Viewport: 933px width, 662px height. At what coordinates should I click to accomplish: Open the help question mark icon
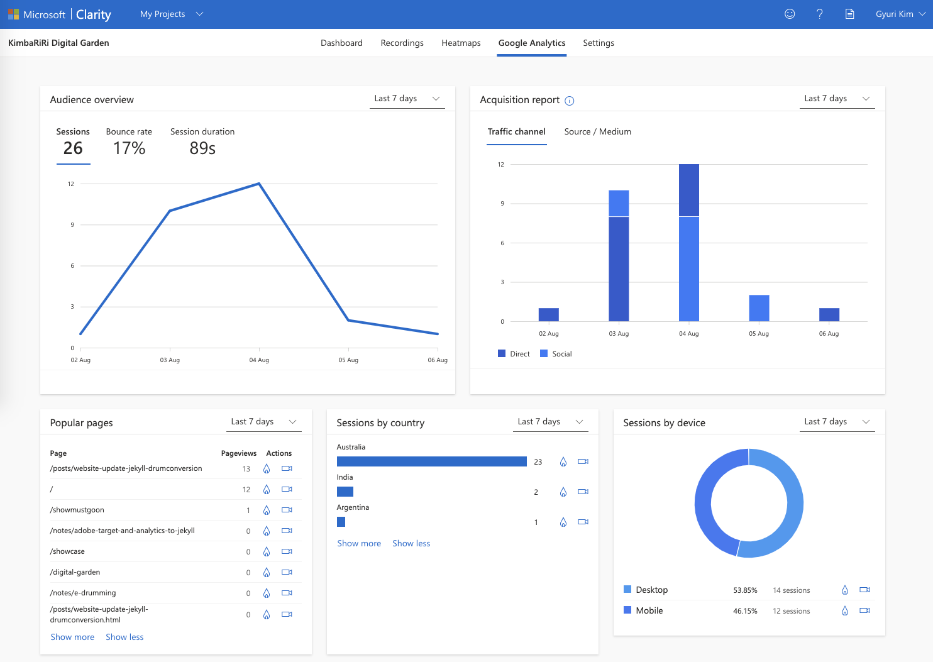(820, 14)
